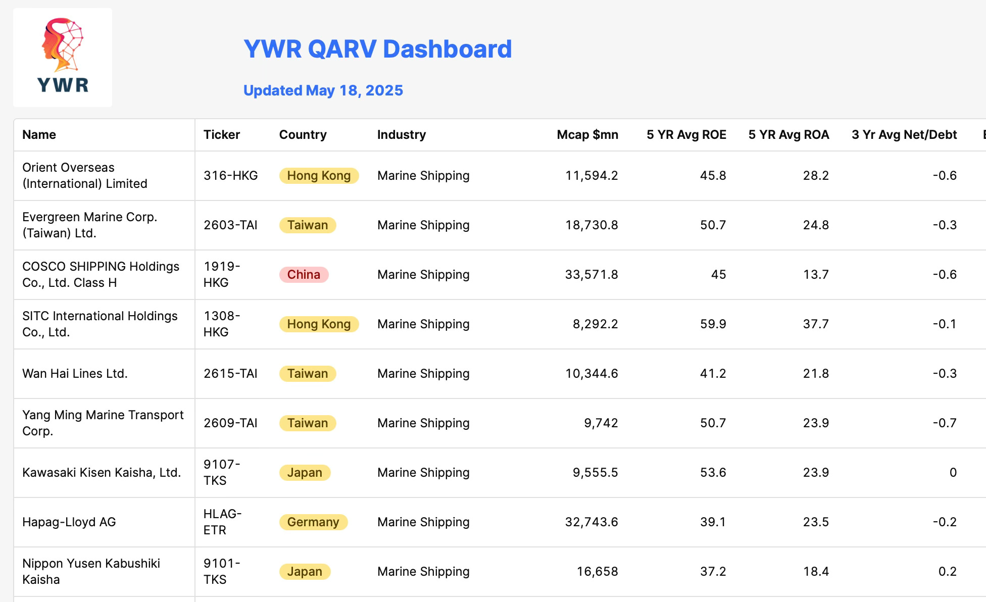
Task: Click ticker 2609-TAI
Action: (x=230, y=423)
